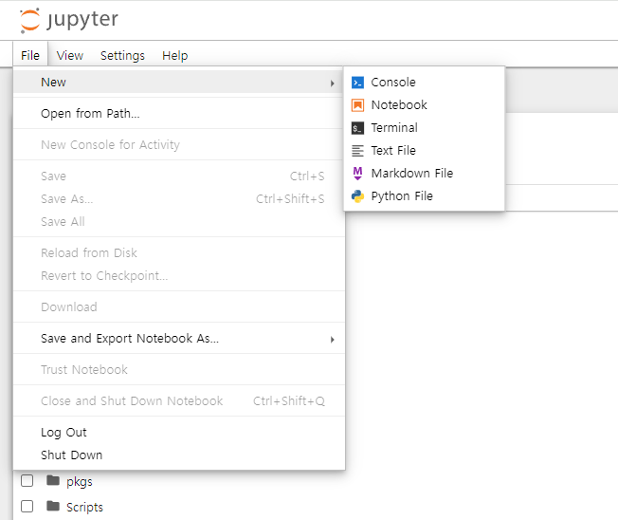Click the Python File logo icon
Image resolution: width=618 pixels, height=520 pixels.
click(x=357, y=196)
